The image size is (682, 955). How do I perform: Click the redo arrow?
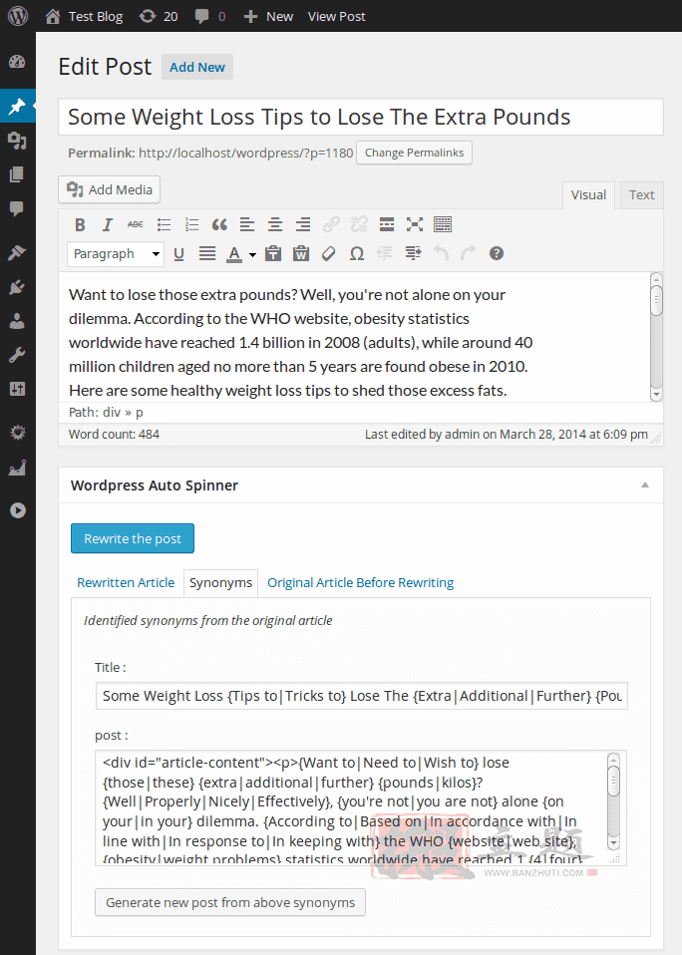469,254
